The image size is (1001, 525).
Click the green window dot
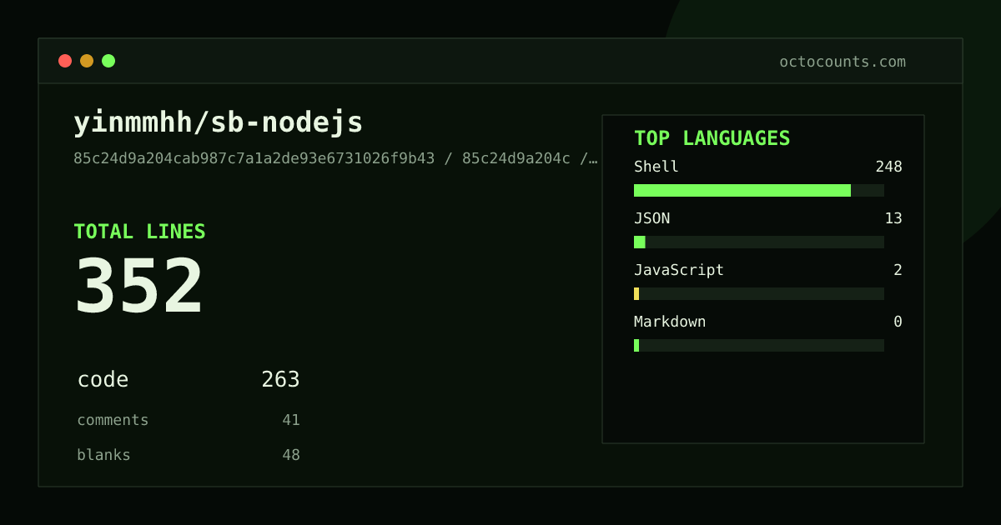(x=108, y=61)
